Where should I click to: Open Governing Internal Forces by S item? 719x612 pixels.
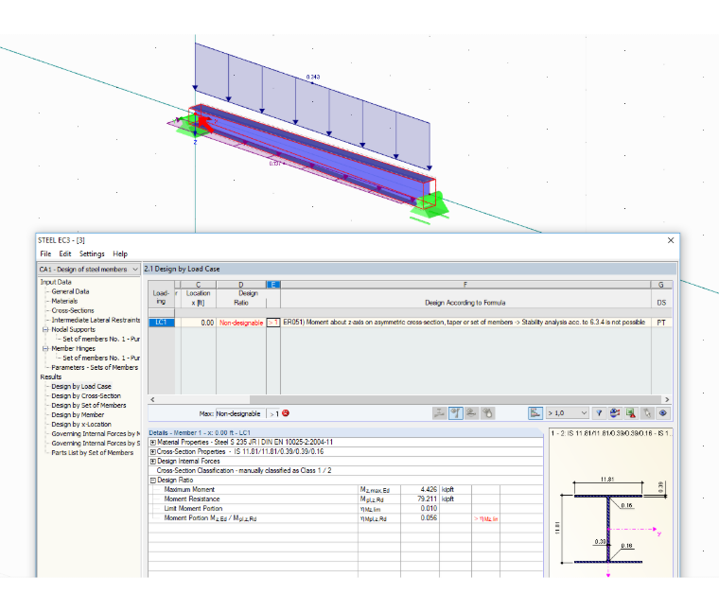pyautogui.click(x=96, y=444)
